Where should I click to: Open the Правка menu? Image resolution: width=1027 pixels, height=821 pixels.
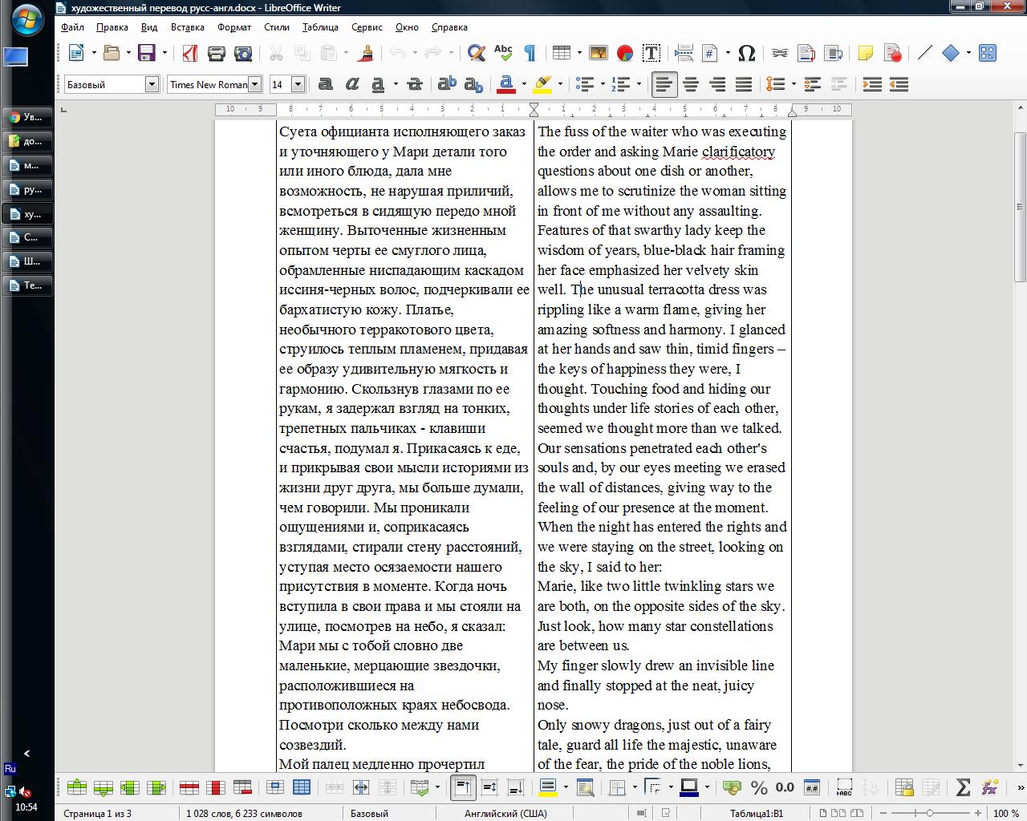112,26
